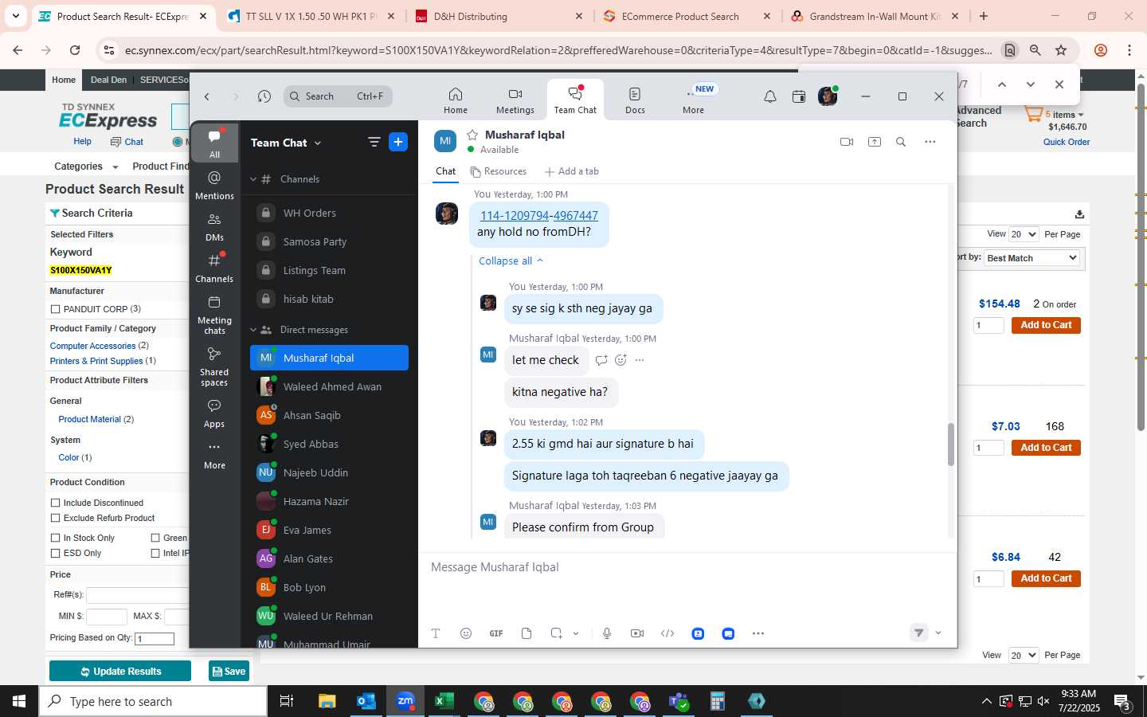This screenshot has width=1147, height=717.
Task: Open Docs tab in Zoom
Action: 635,100
